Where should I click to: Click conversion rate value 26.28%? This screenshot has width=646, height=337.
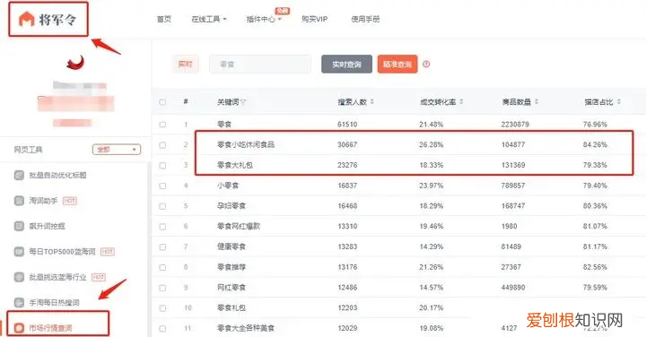coord(431,145)
